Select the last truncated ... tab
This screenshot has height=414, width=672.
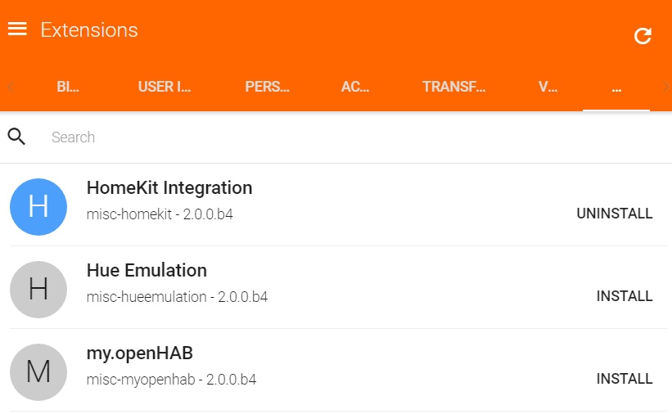(616, 87)
